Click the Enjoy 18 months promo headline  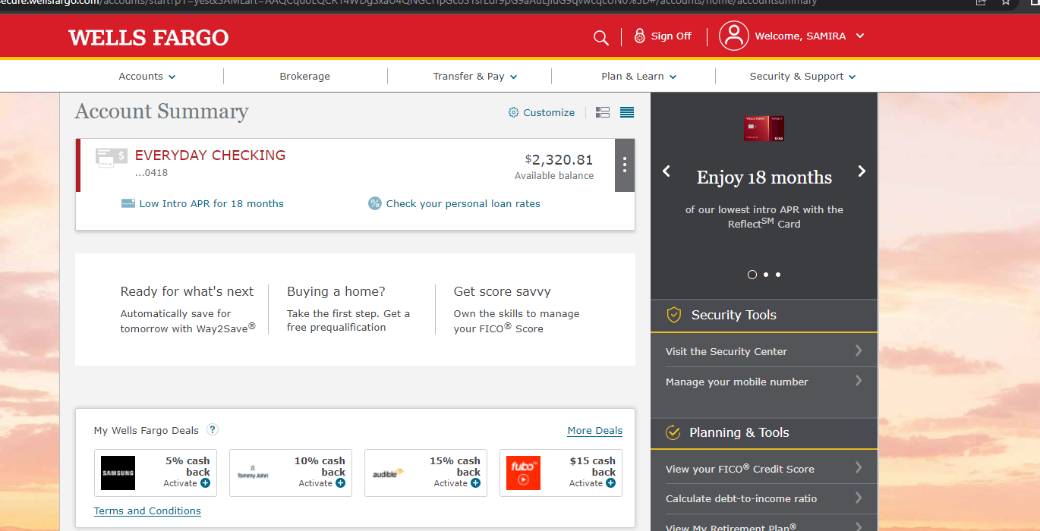tap(764, 178)
